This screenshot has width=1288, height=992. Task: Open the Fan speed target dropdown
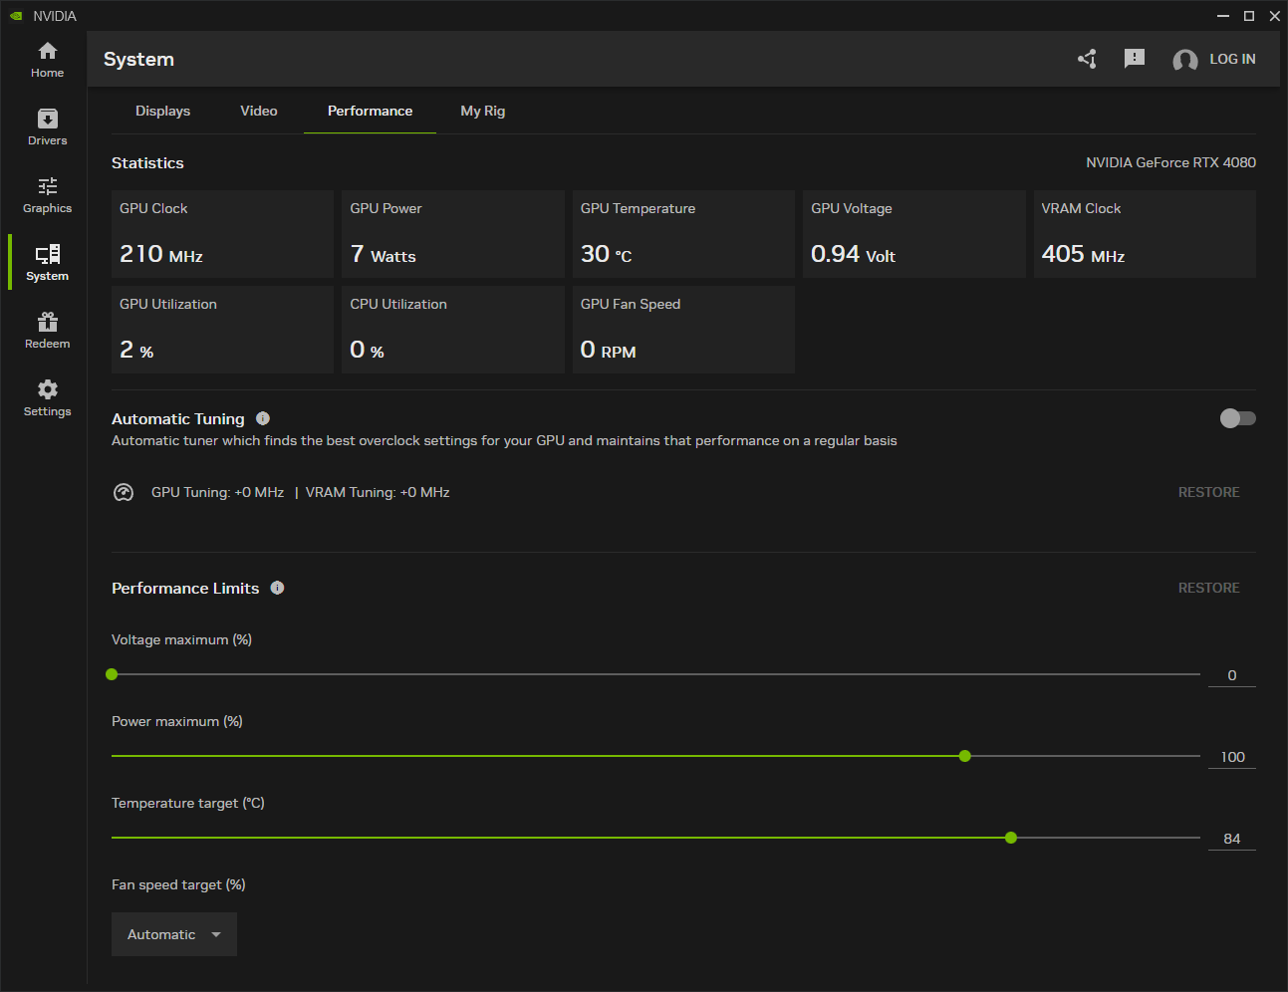pos(174,934)
